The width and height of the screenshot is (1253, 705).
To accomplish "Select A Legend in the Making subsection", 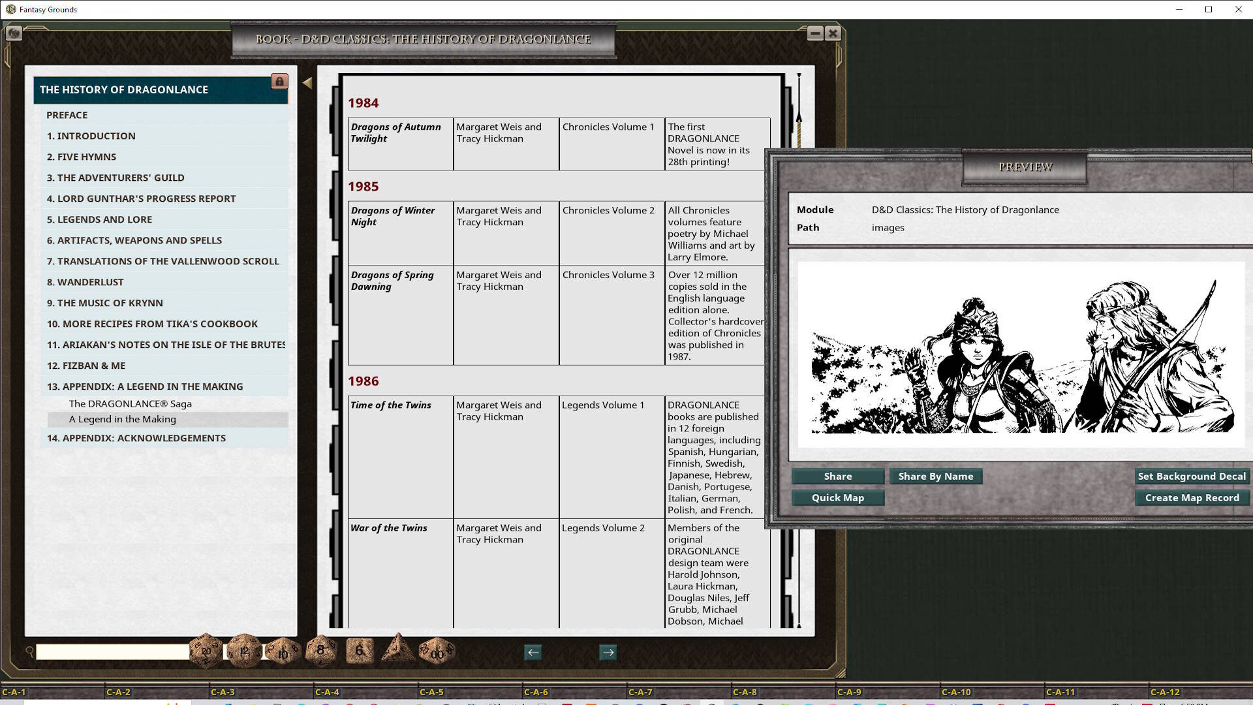I will [x=168, y=419].
